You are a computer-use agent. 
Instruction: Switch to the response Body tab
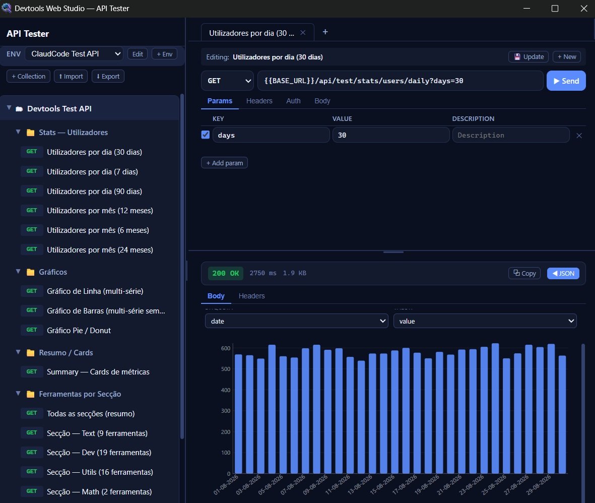tap(216, 296)
